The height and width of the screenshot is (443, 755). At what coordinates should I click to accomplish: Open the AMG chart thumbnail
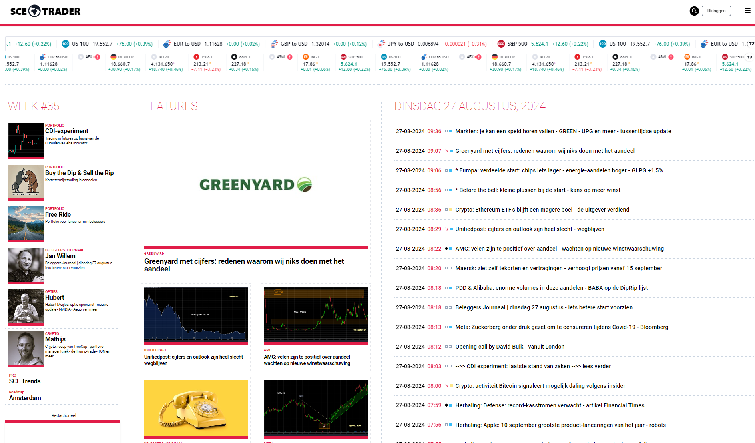tap(316, 315)
